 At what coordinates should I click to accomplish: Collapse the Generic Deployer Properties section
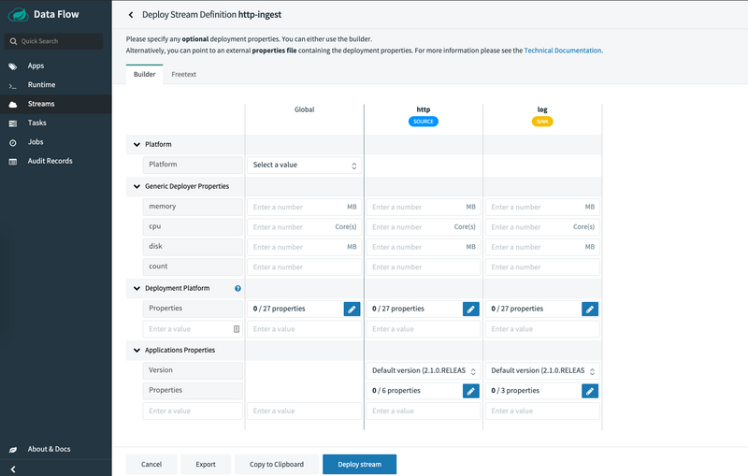click(x=137, y=186)
